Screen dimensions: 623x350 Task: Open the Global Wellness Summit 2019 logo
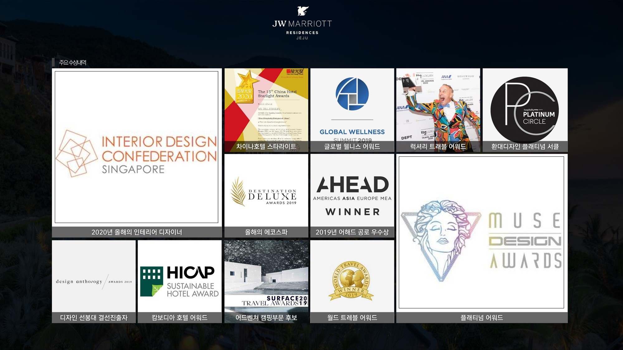(x=352, y=105)
